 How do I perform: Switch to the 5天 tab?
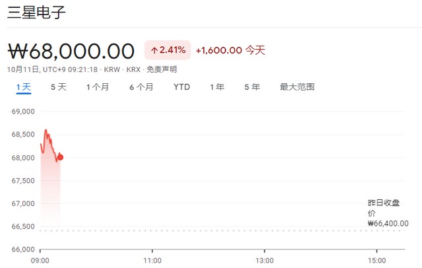pos(59,86)
